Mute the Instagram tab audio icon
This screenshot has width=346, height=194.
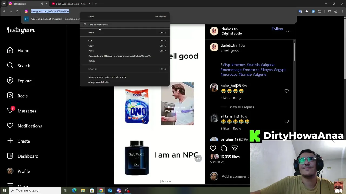42,4
